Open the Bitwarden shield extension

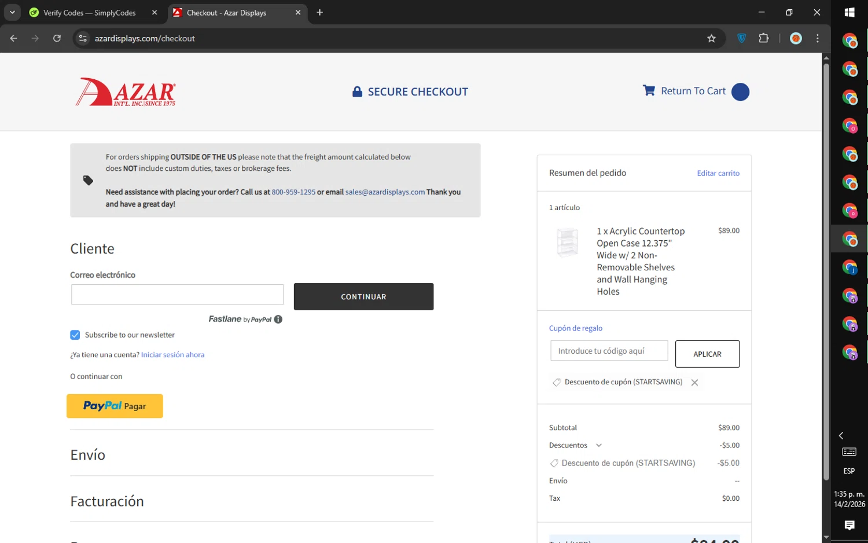(x=742, y=38)
